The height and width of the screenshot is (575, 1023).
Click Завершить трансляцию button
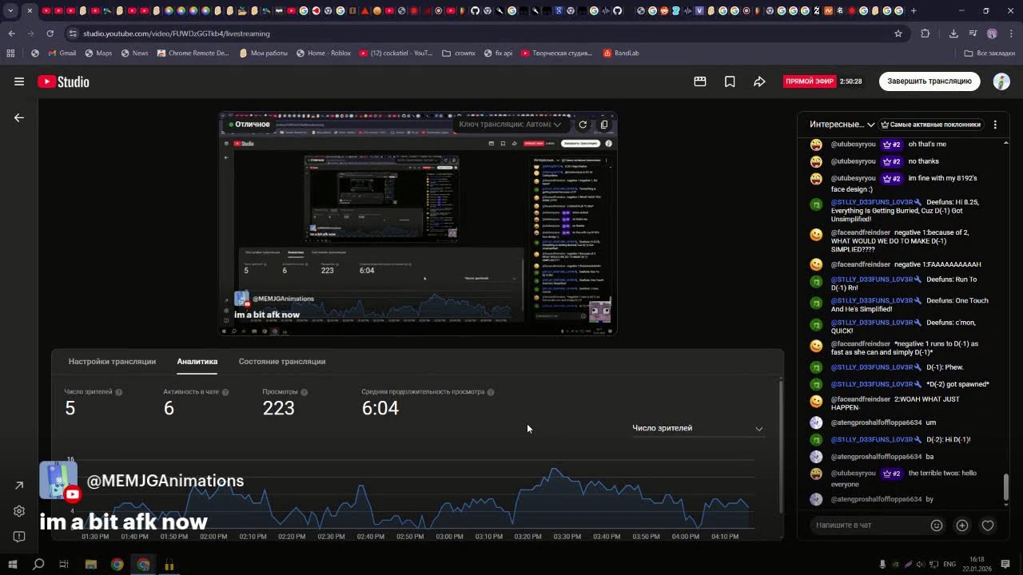(x=929, y=81)
